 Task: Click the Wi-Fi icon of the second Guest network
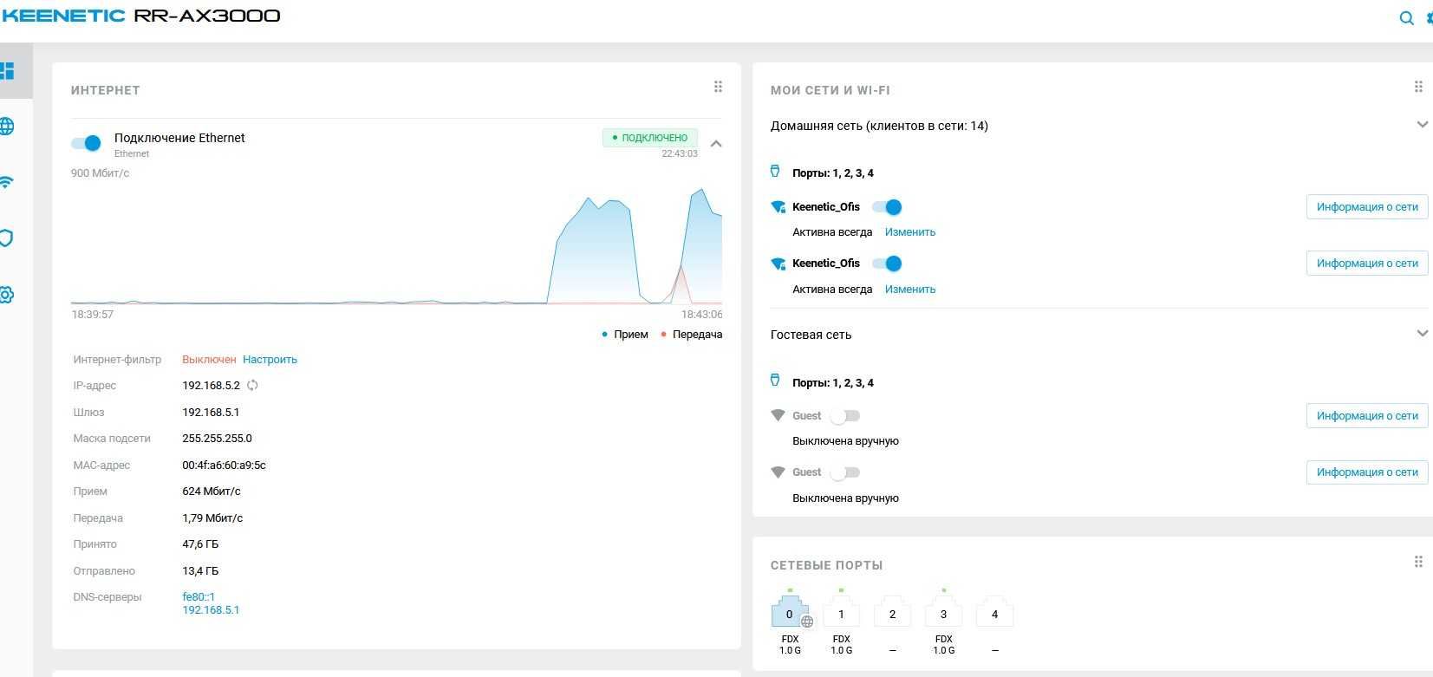pyautogui.click(x=778, y=472)
